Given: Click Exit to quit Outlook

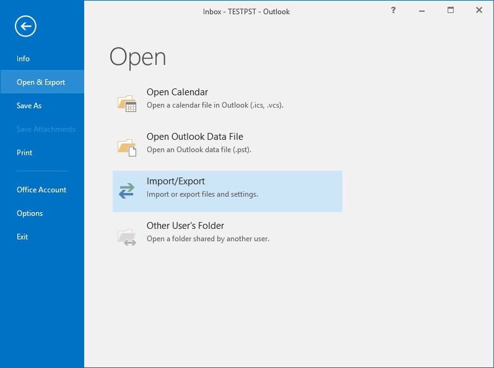Looking at the screenshot, I should [x=22, y=237].
